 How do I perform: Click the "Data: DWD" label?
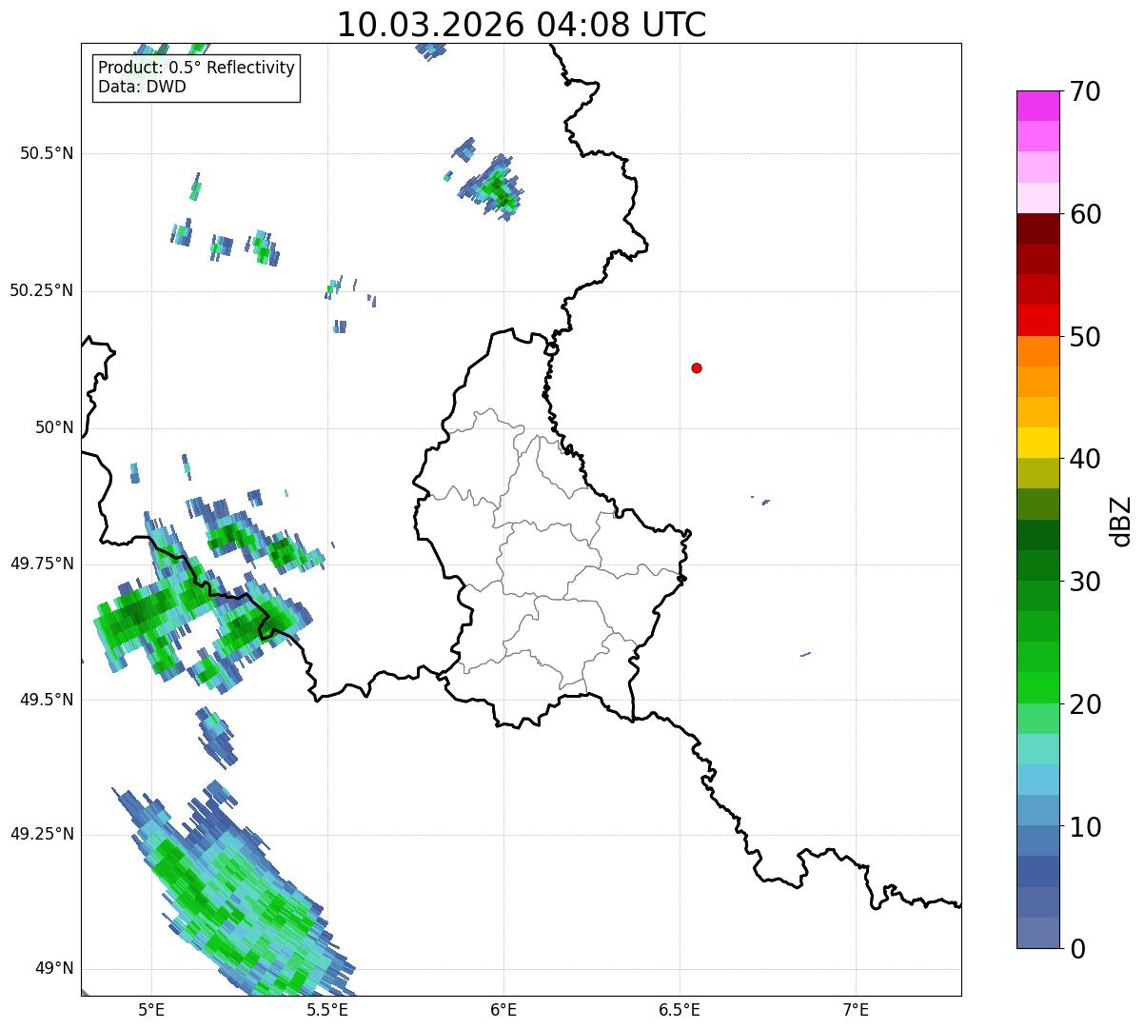142,87
